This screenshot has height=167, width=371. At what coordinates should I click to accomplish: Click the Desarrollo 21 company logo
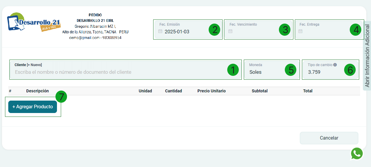tap(33, 22)
